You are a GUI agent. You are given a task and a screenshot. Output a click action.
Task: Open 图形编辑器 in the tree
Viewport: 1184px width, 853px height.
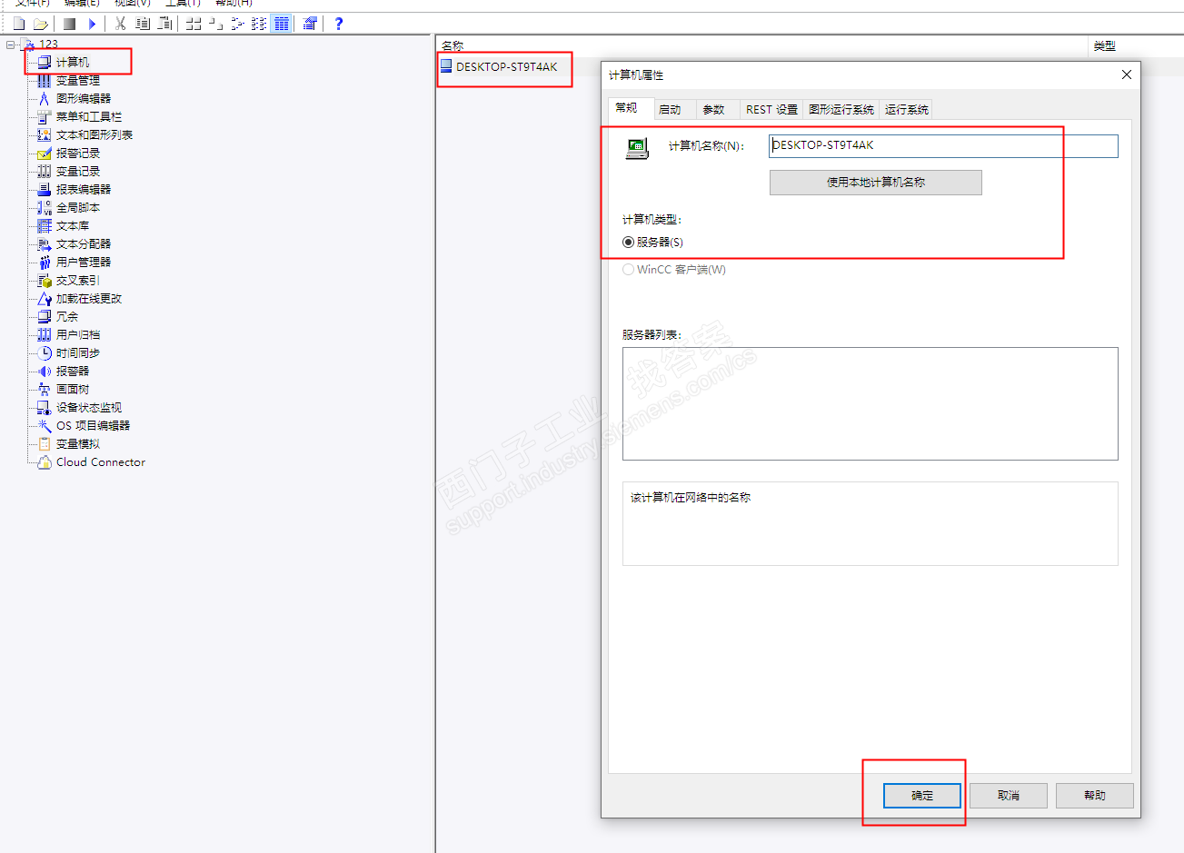(x=84, y=98)
